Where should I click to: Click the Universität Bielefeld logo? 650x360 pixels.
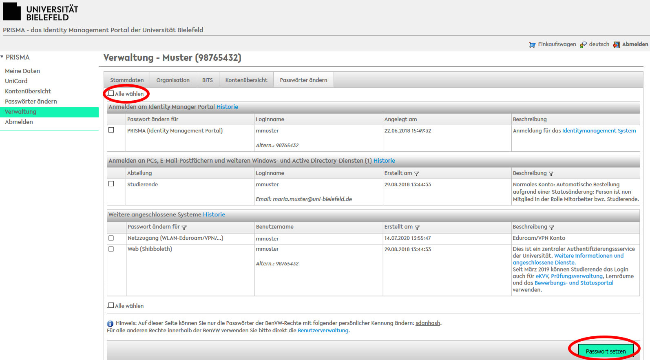[x=40, y=12]
